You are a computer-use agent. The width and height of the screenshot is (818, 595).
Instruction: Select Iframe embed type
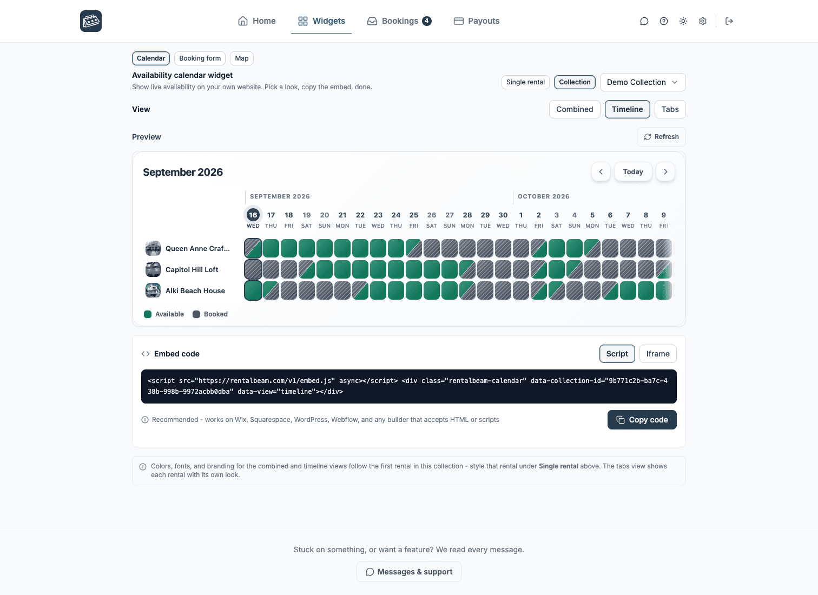coord(658,354)
